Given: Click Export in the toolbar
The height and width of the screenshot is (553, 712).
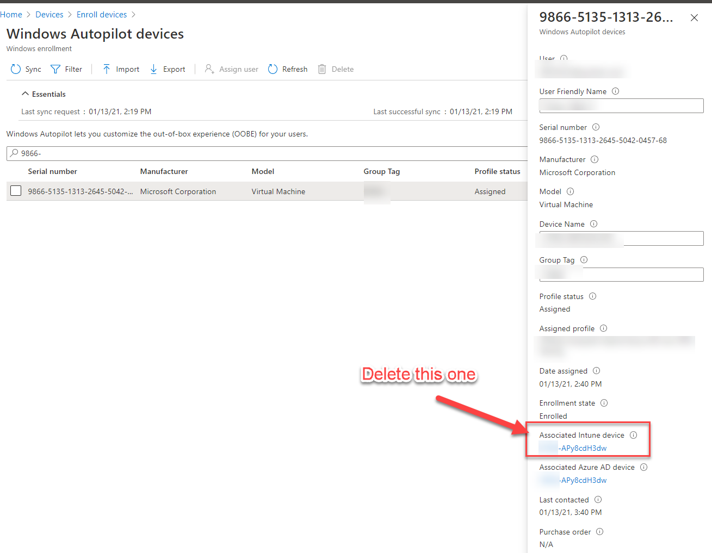Looking at the screenshot, I should (x=168, y=69).
